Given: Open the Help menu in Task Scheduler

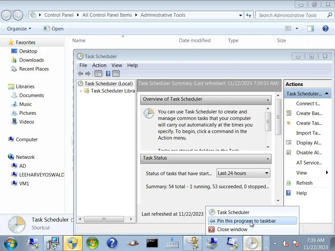Looking at the screenshot, I should pos(132,65).
